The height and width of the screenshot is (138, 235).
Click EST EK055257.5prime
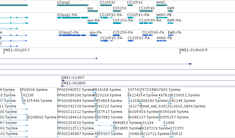(x=173, y=117)
